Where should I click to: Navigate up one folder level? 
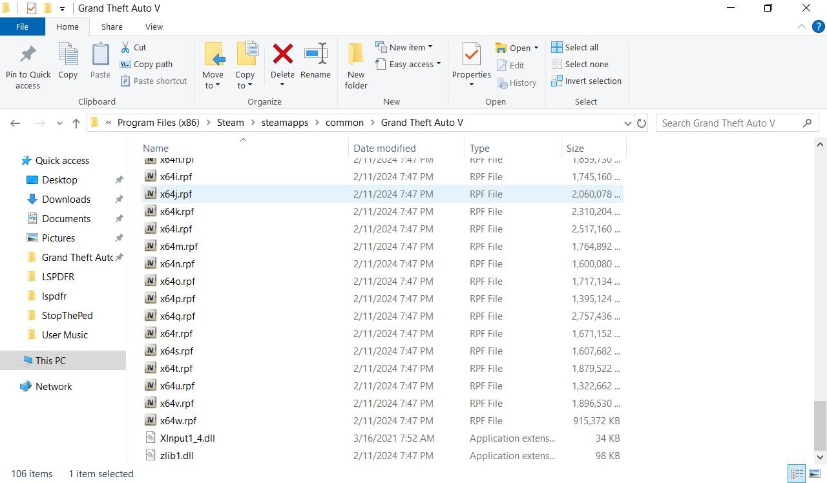pyautogui.click(x=76, y=123)
